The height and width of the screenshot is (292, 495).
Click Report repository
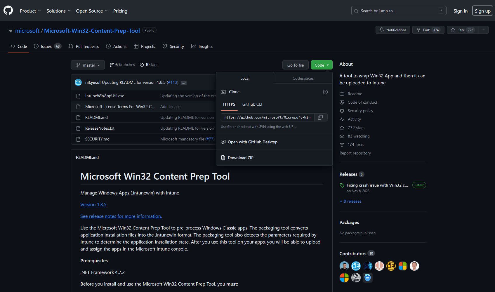point(355,153)
